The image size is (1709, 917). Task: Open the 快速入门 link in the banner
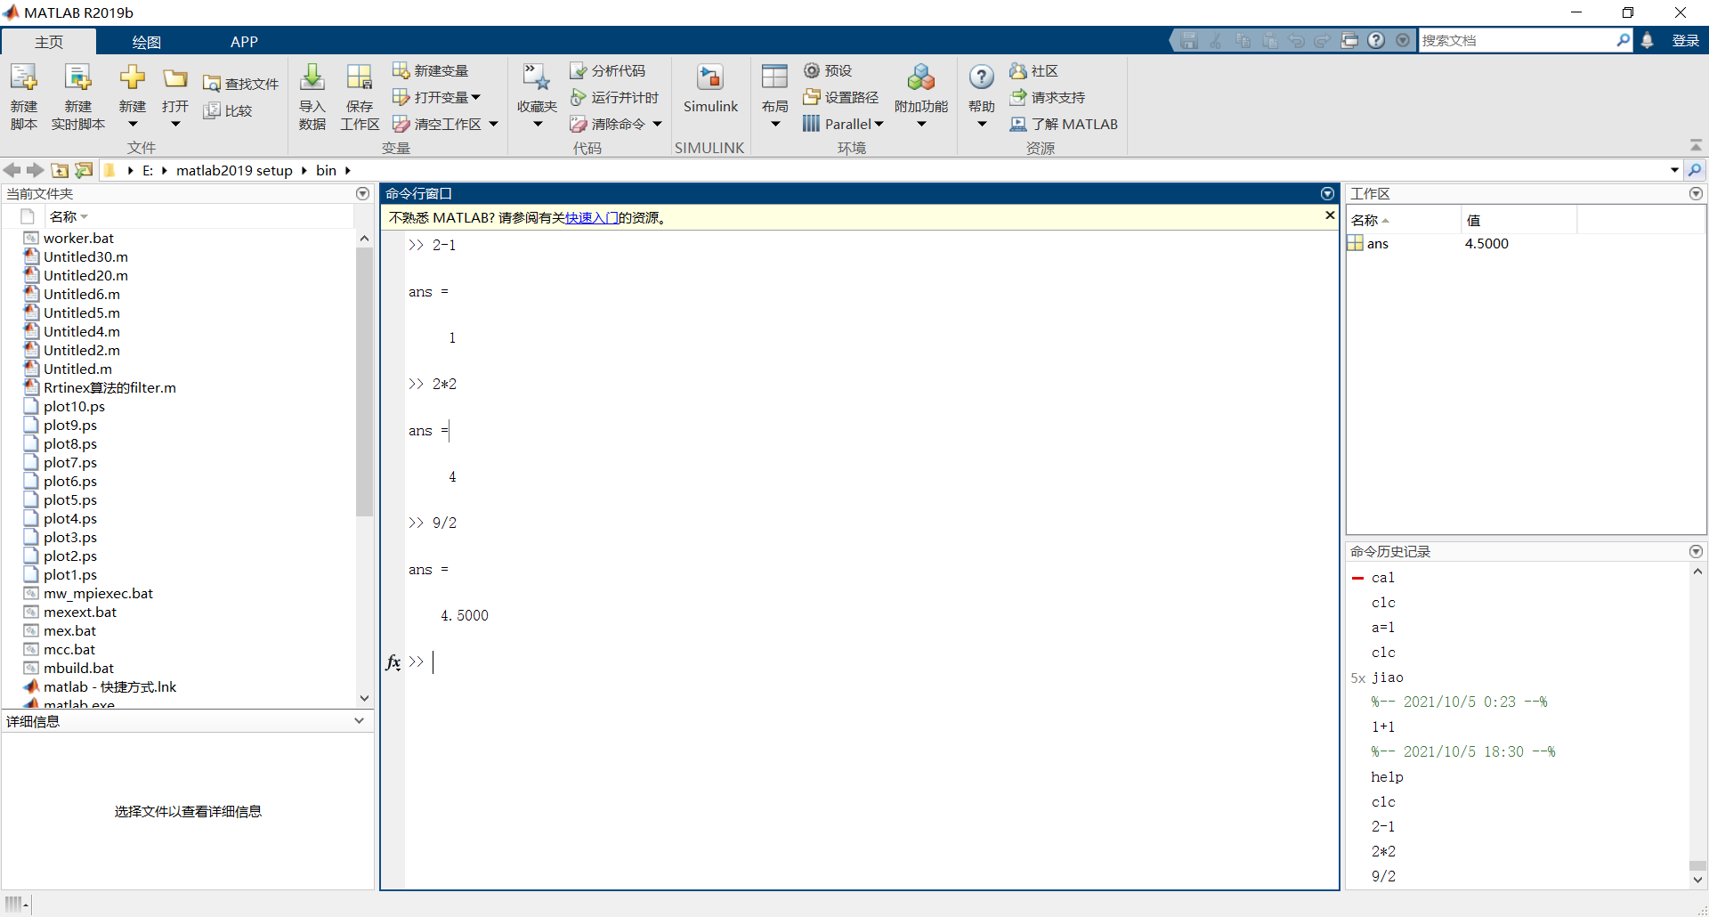(592, 217)
